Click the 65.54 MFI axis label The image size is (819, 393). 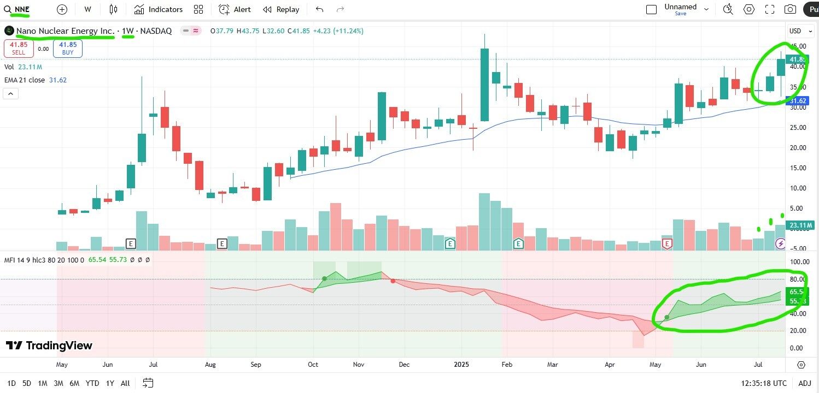coord(797,292)
